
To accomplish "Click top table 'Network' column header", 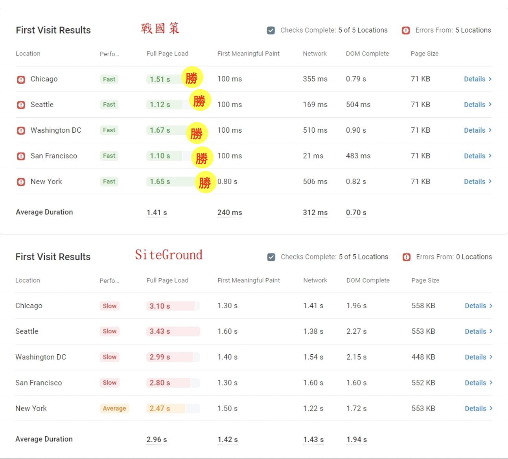I will pyautogui.click(x=315, y=54).
